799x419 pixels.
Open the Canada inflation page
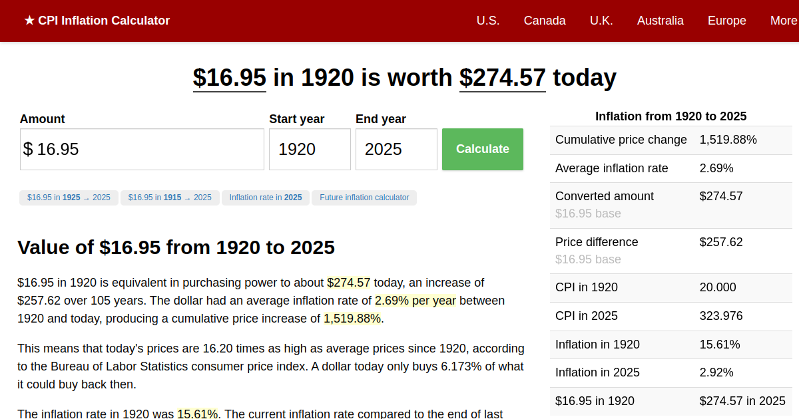545,21
